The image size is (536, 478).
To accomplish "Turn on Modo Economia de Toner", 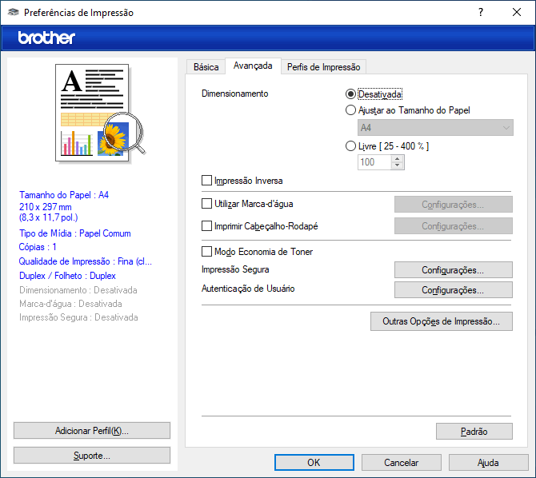I will 208,252.
